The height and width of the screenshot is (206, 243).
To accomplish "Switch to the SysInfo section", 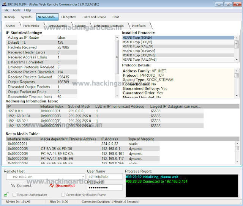I will (x=26, y=17).
